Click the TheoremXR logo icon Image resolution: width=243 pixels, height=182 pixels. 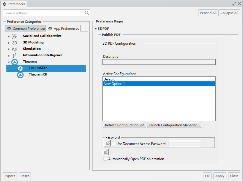click(20, 75)
